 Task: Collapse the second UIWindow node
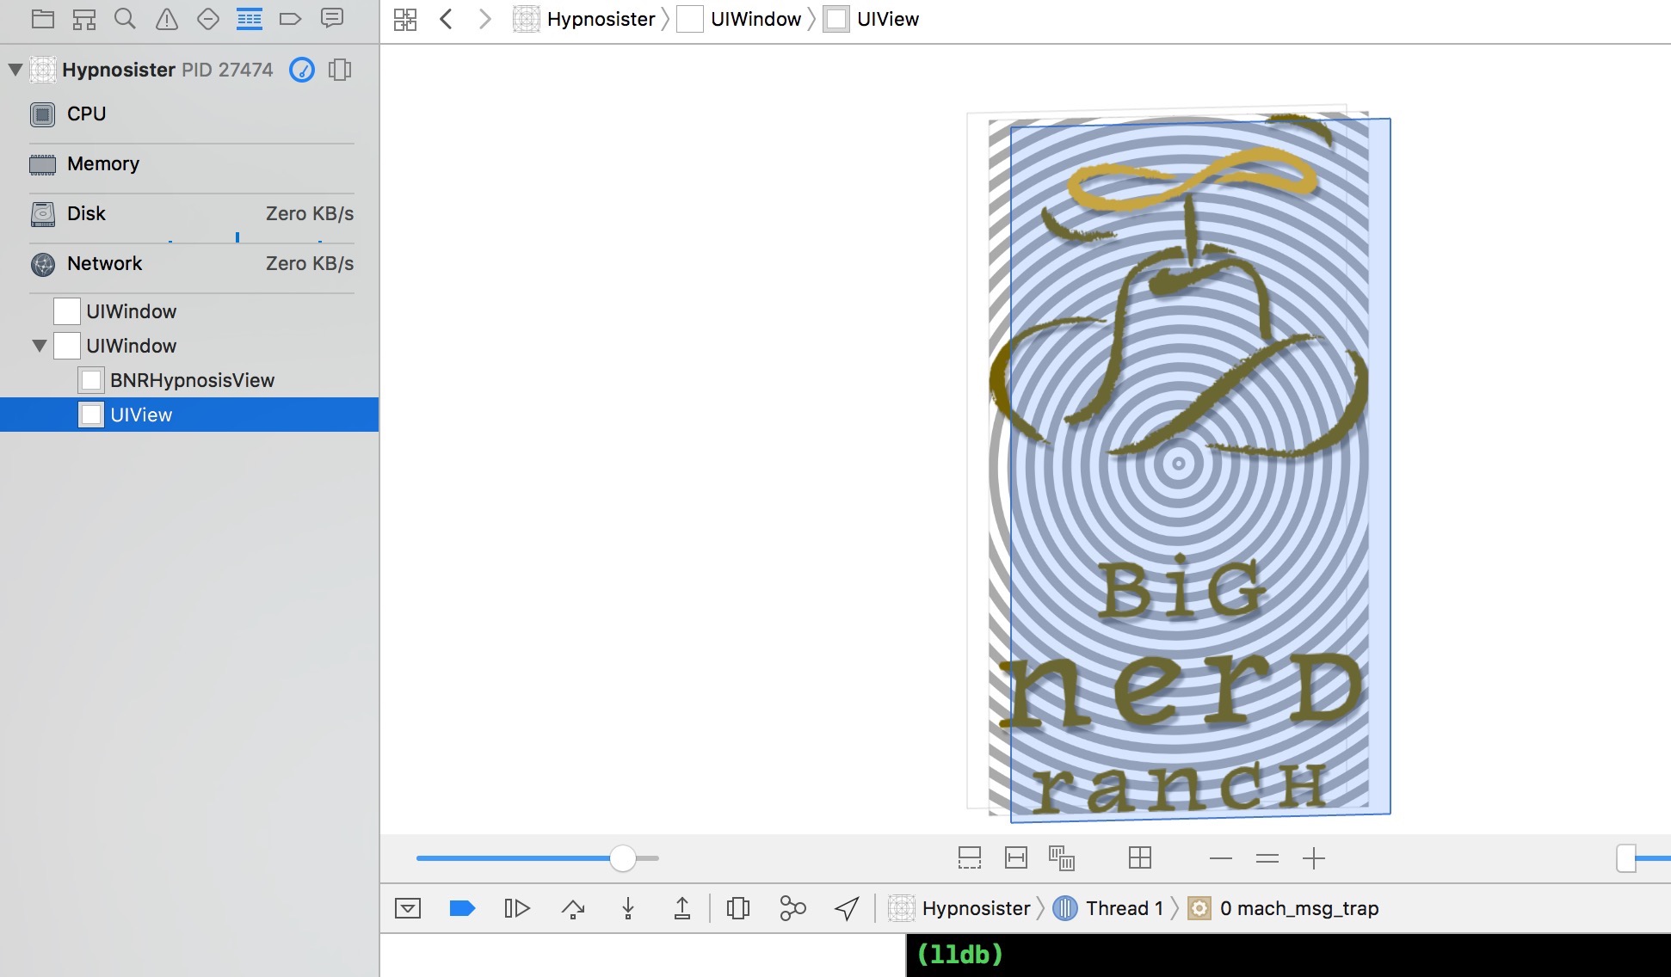click(x=39, y=346)
